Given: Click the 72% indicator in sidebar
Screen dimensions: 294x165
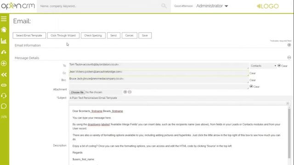Looking at the screenshot, I should 4,117.
